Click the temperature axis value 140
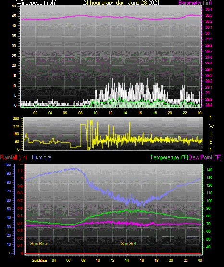The width and height of the screenshot is (224, 267). pyautogui.click(x=209, y=170)
